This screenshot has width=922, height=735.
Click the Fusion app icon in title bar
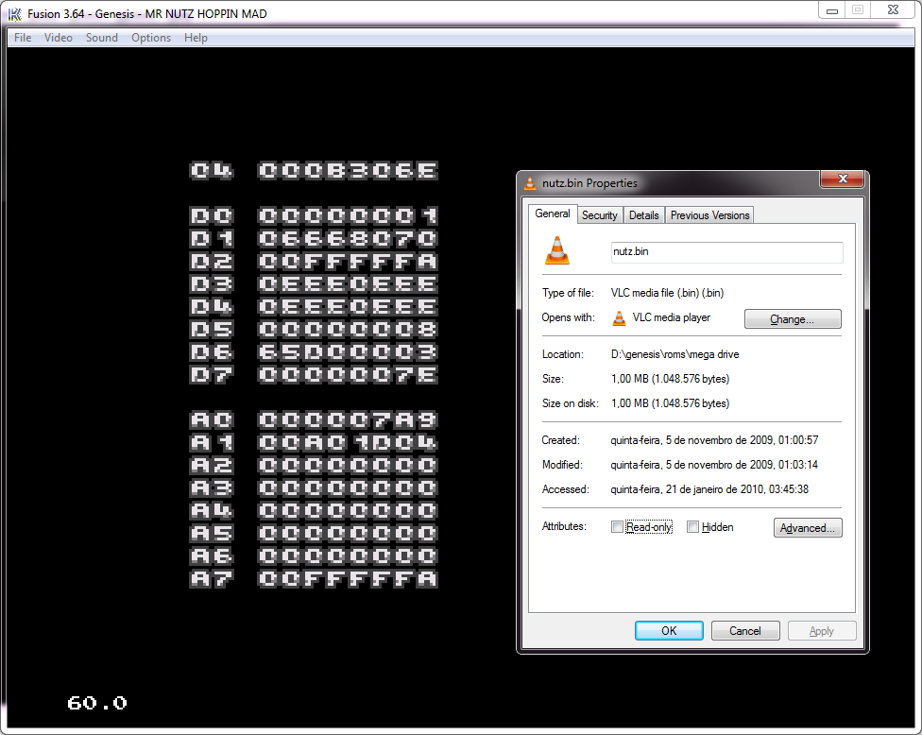15,13
